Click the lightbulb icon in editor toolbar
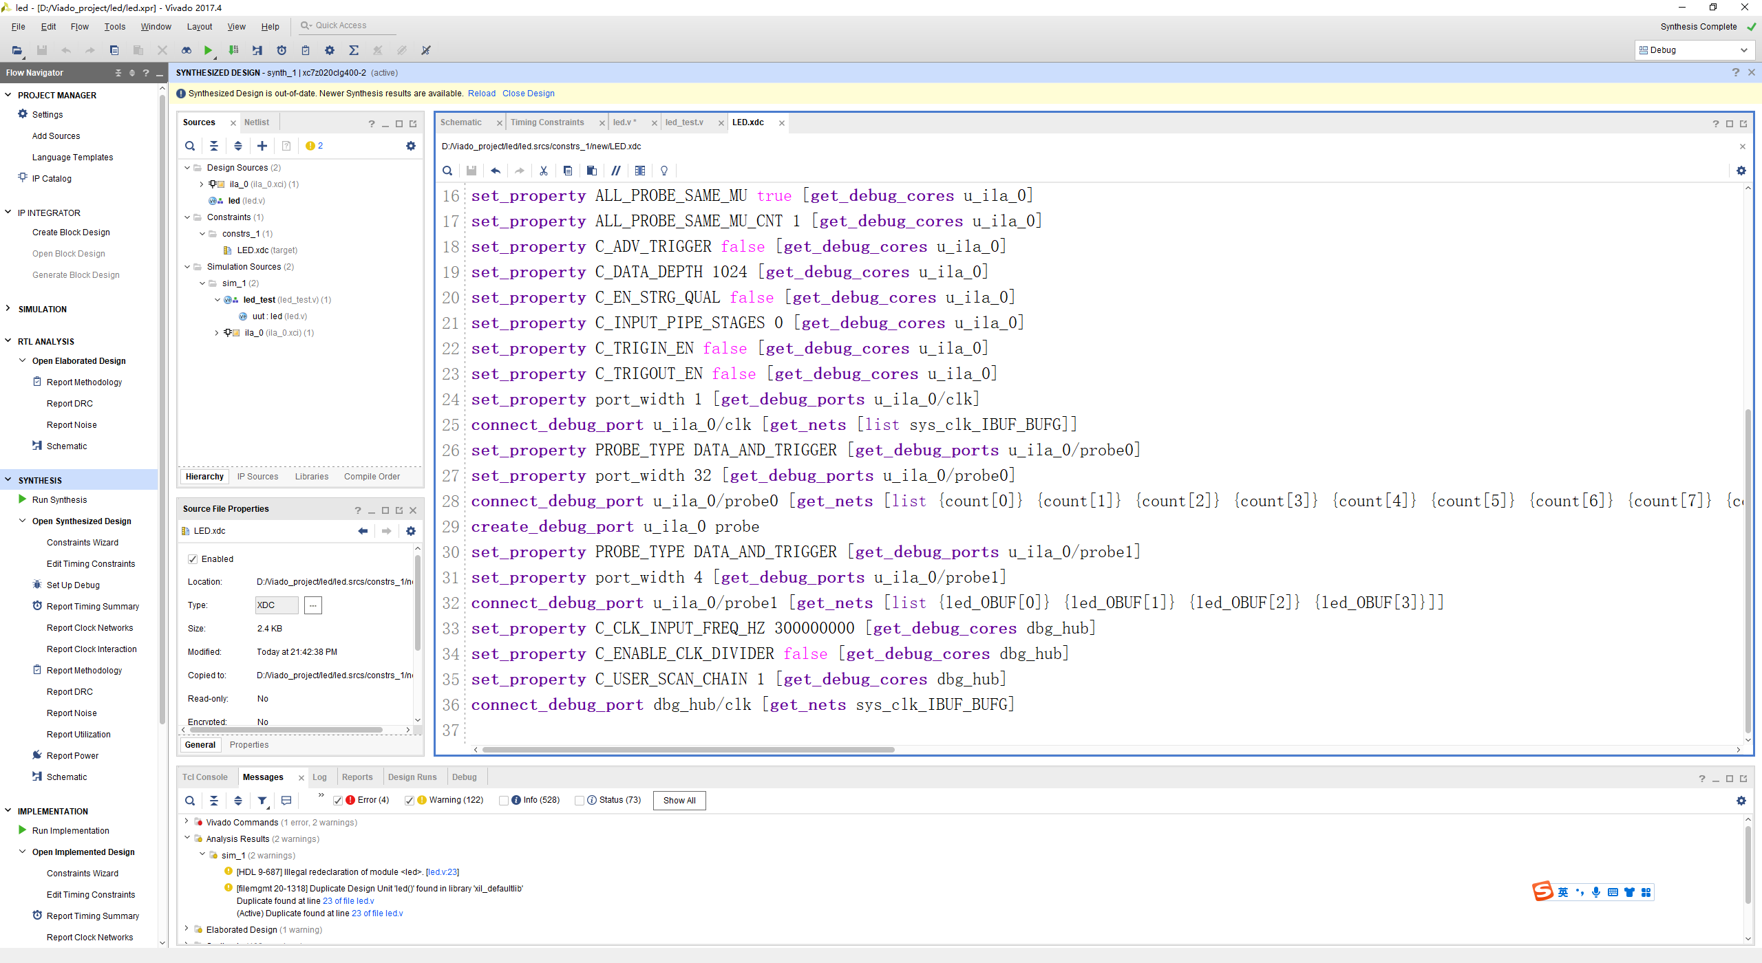1762x963 pixels. tap(664, 171)
